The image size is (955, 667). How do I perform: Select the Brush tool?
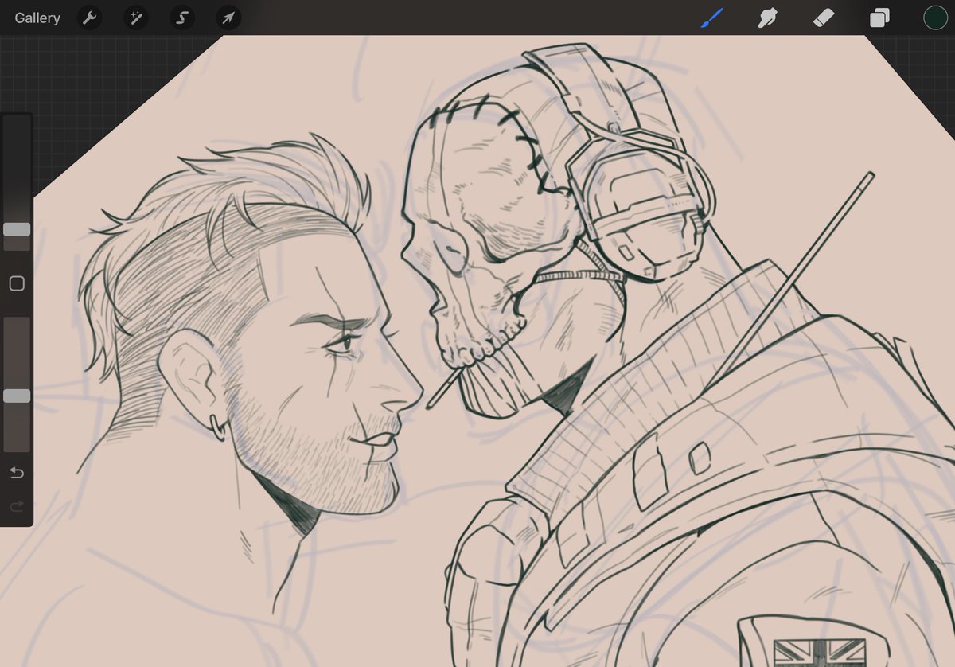712,18
